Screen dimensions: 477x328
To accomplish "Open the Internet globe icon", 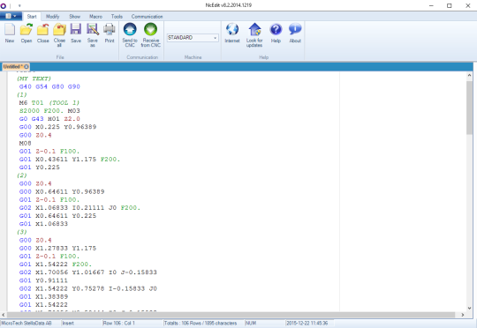I will tap(232, 33).
